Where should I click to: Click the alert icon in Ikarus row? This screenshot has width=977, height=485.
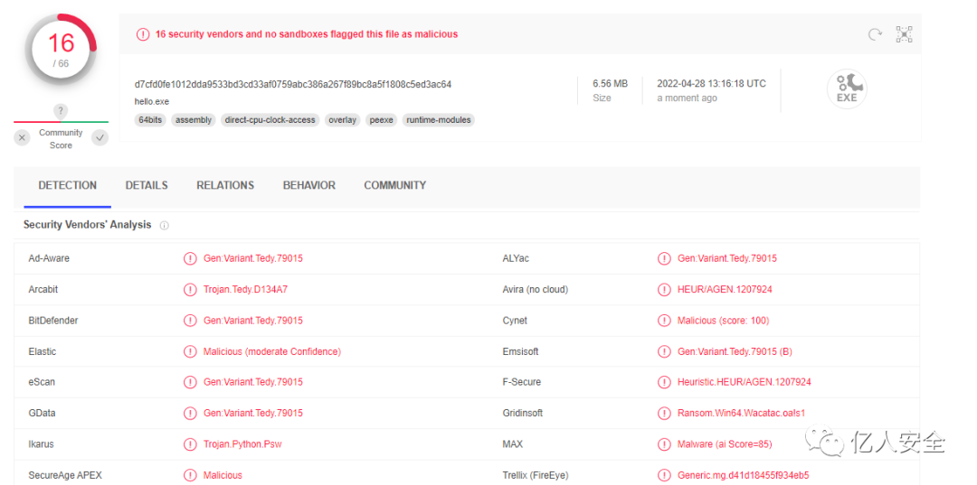click(189, 444)
